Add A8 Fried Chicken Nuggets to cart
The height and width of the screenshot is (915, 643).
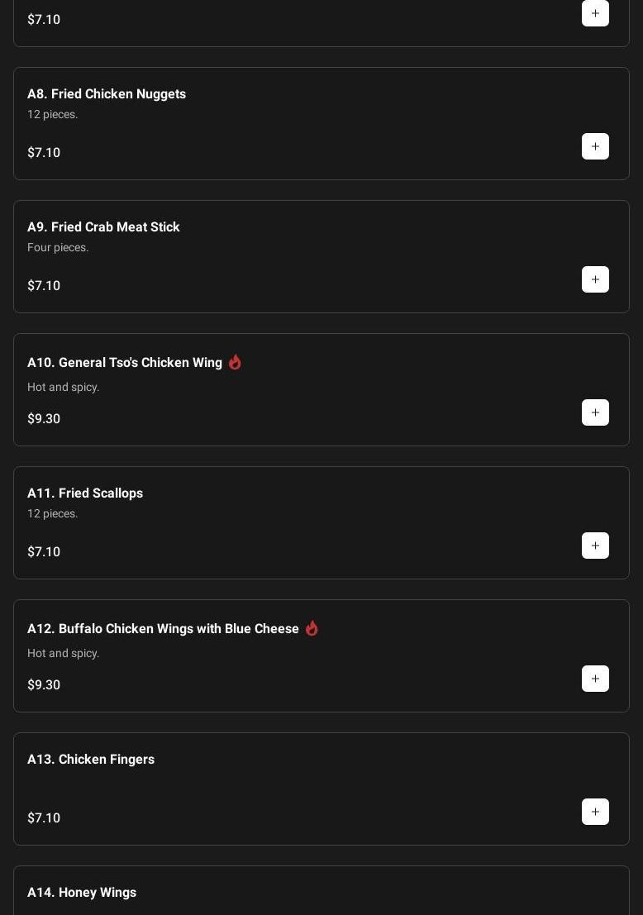coord(595,146)
